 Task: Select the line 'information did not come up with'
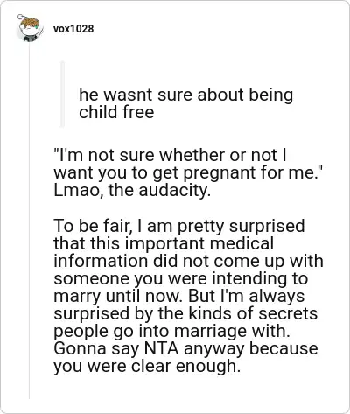[188, 261]
